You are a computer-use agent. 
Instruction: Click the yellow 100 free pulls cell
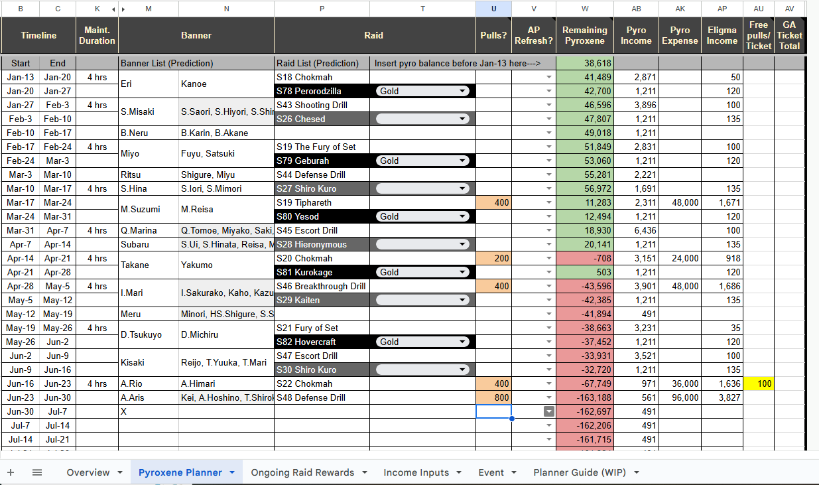point(759,383)
